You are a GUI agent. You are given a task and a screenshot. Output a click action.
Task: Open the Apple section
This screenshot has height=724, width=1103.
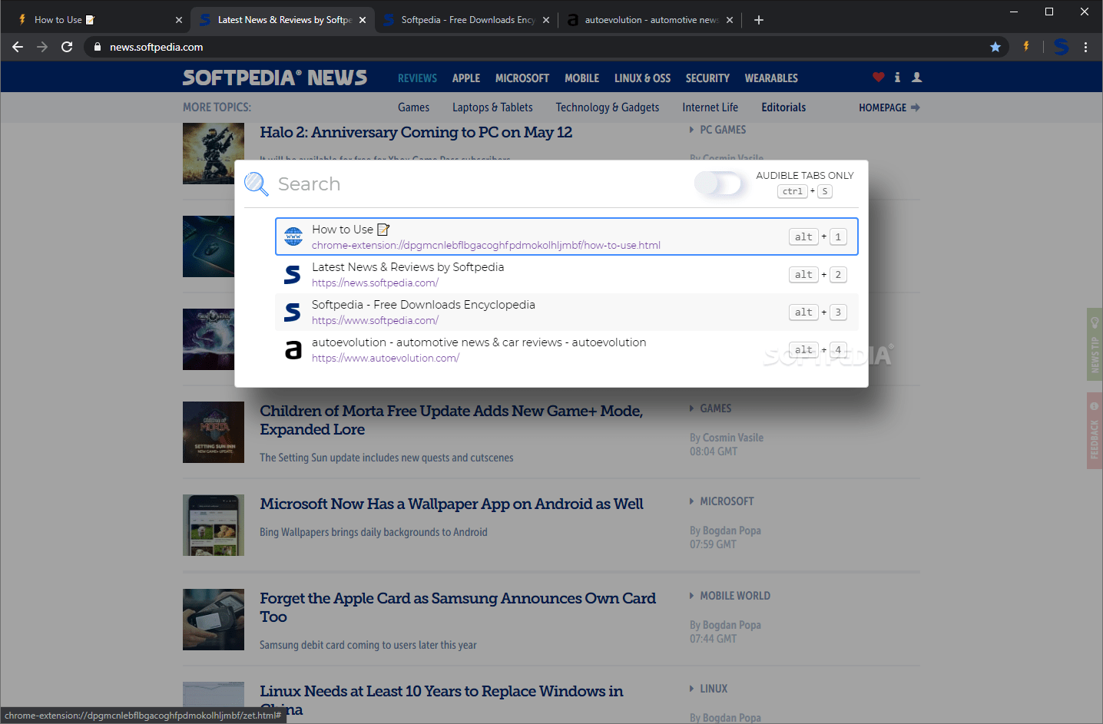(x=466, y=78)
